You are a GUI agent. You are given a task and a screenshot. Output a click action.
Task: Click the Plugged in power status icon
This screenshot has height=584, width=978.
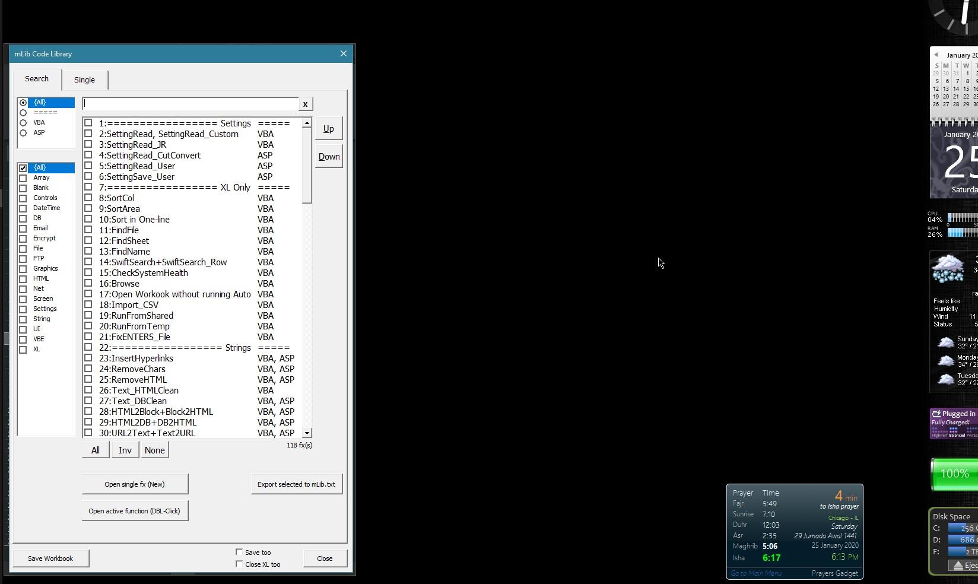coord(936,414)
